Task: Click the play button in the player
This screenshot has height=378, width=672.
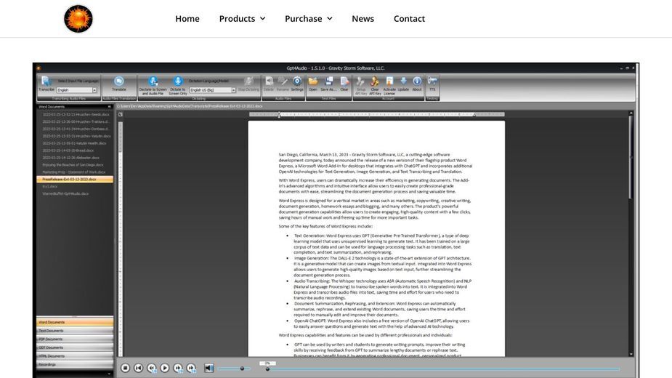Action: [165, 368]
